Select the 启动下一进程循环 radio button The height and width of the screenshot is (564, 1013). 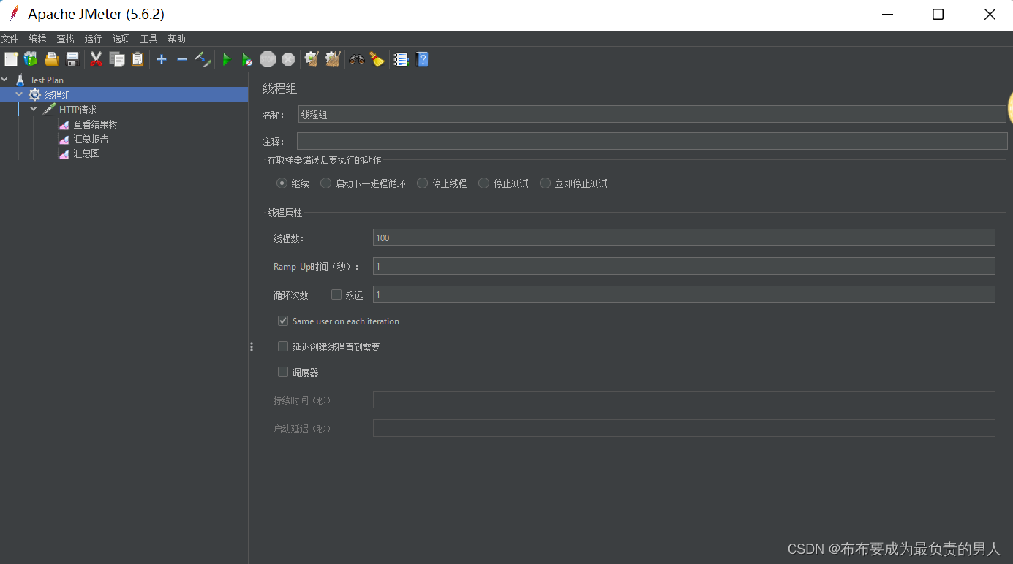point(325,183)
